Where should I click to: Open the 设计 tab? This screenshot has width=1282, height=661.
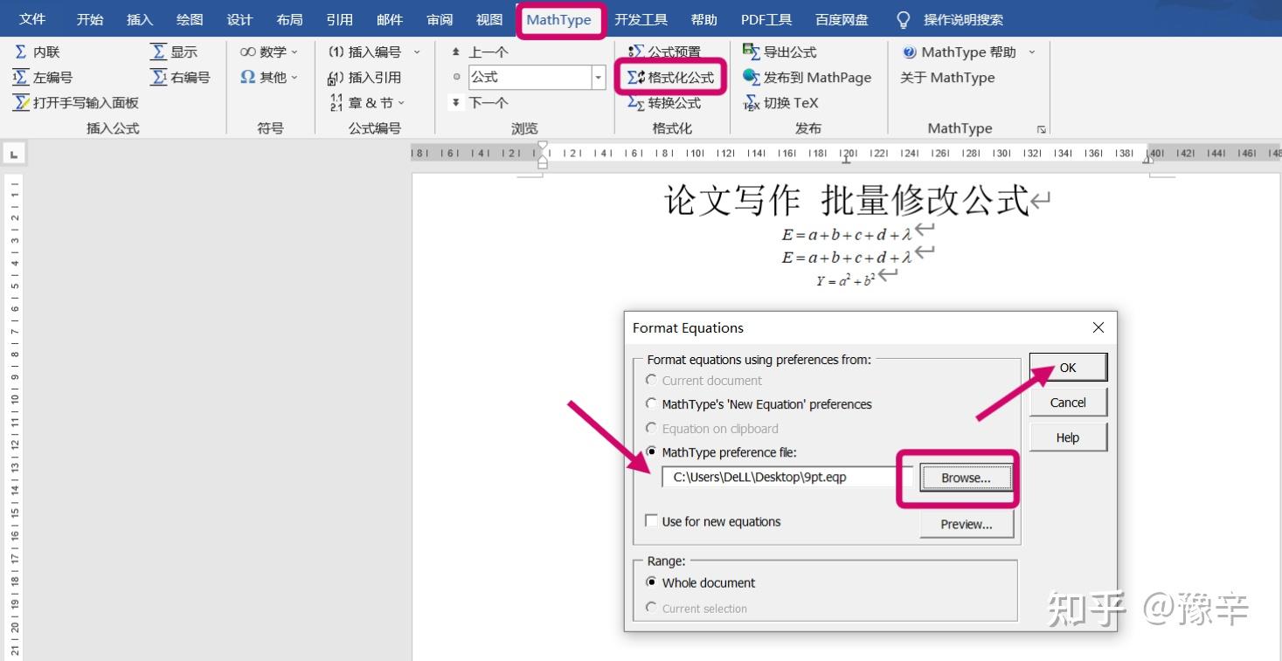pos(239,19)
